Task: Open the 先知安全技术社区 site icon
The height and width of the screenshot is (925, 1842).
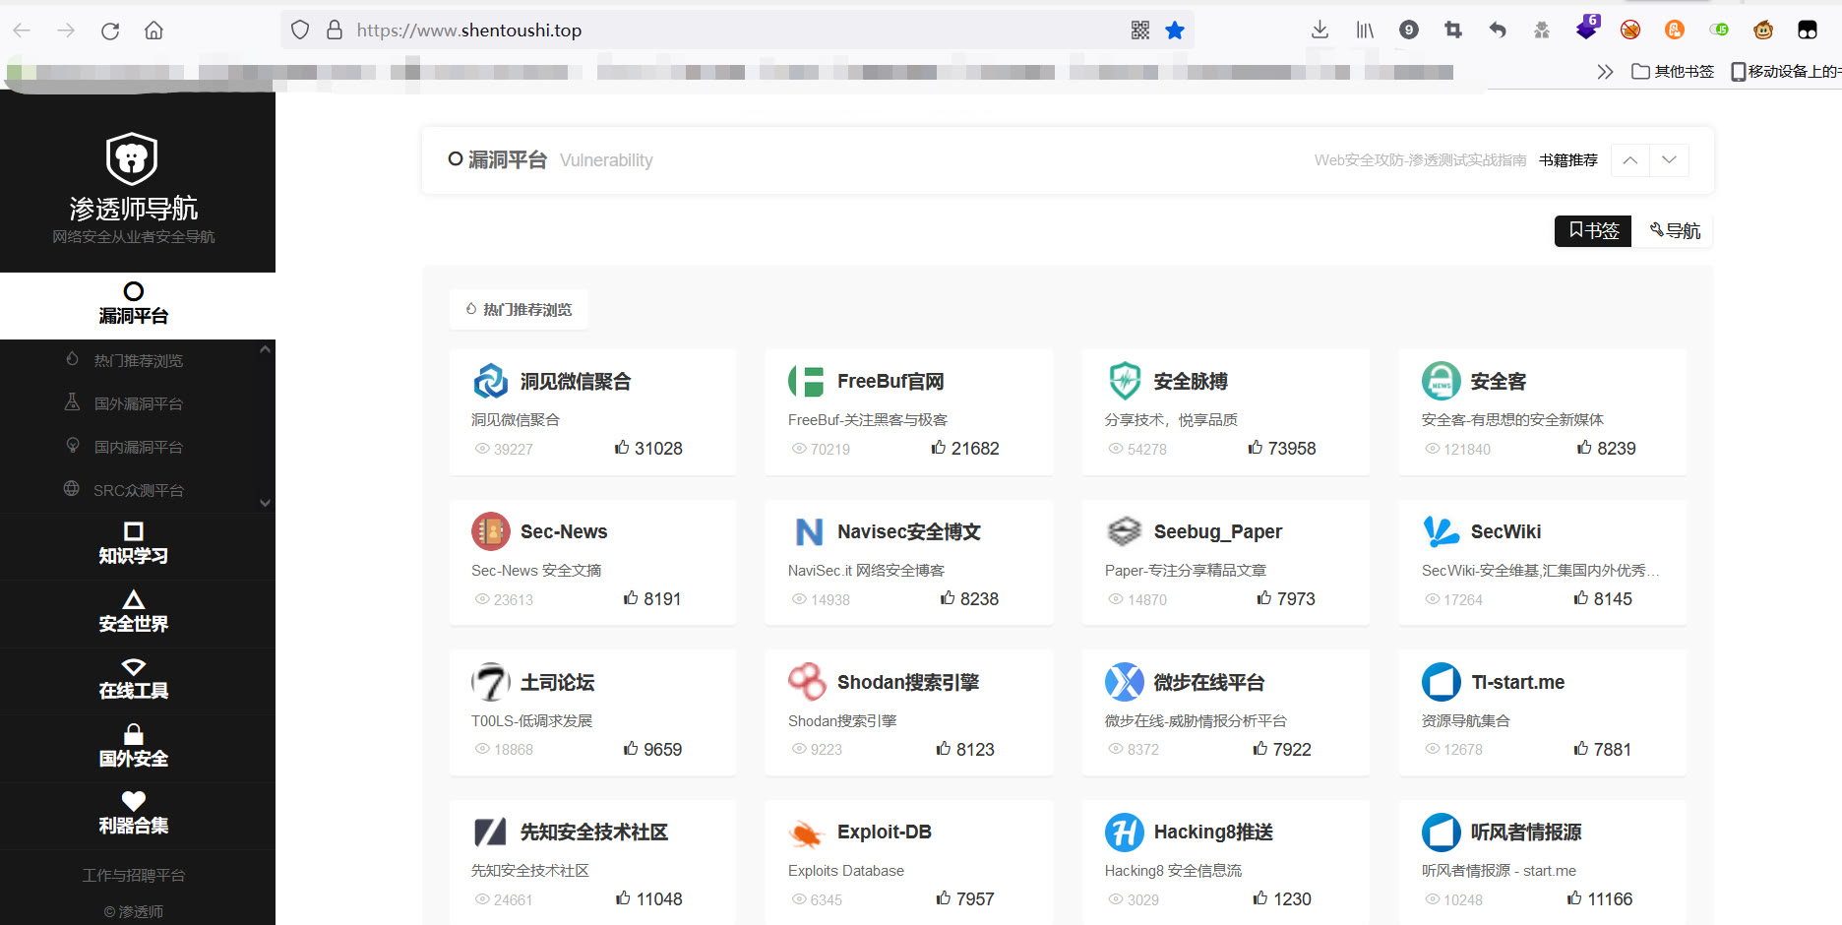Action: (x=491, y=832)
